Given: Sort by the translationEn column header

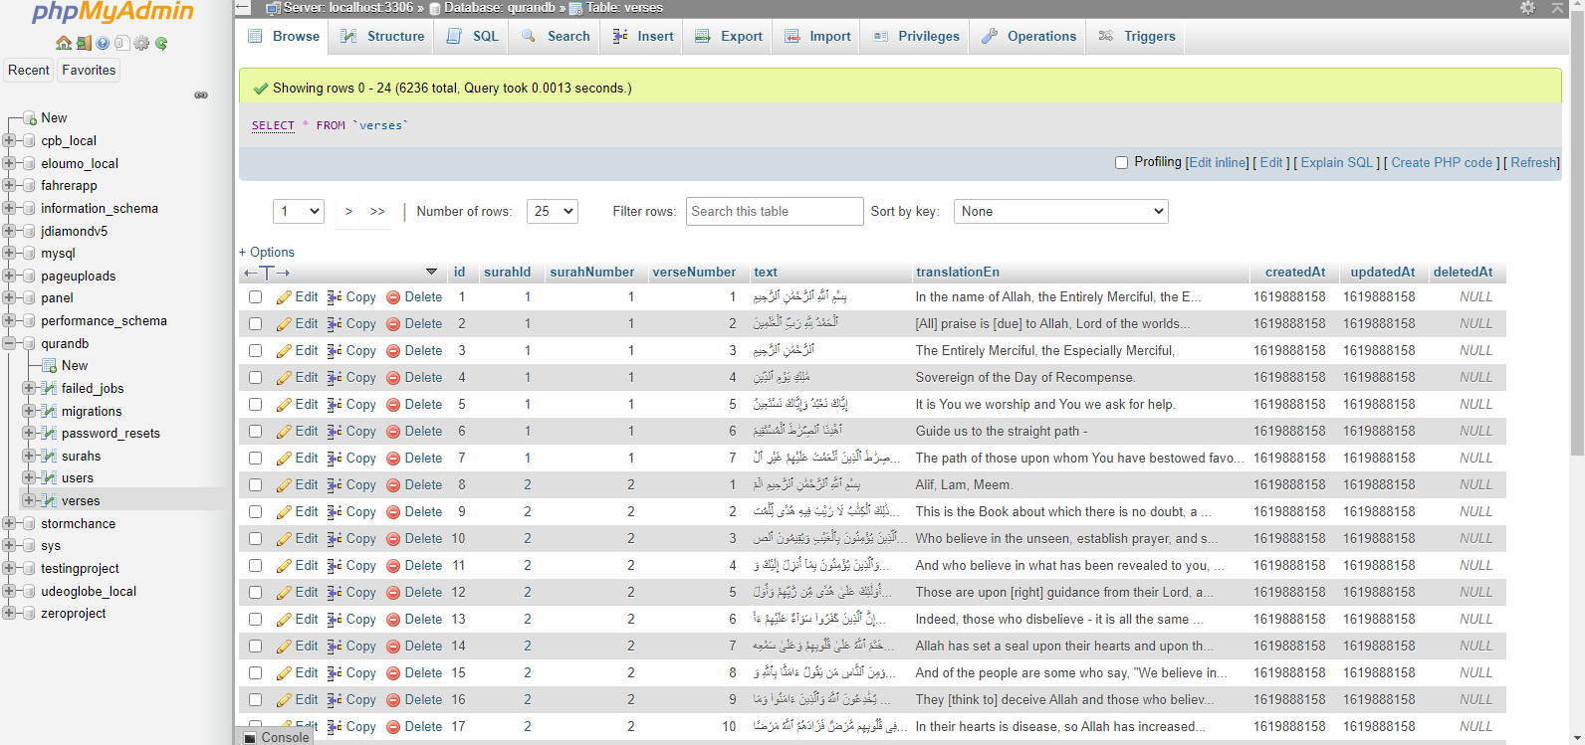Looking at the screenshot, I should 958,272.
